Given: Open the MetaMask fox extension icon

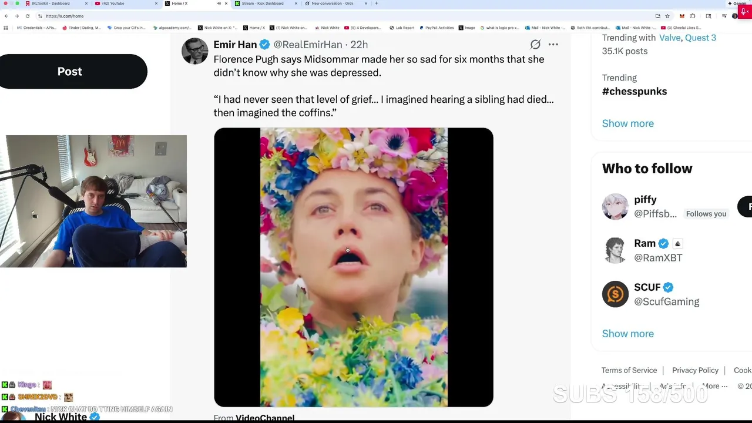Looking at the screenshot, I should [681, 16].
